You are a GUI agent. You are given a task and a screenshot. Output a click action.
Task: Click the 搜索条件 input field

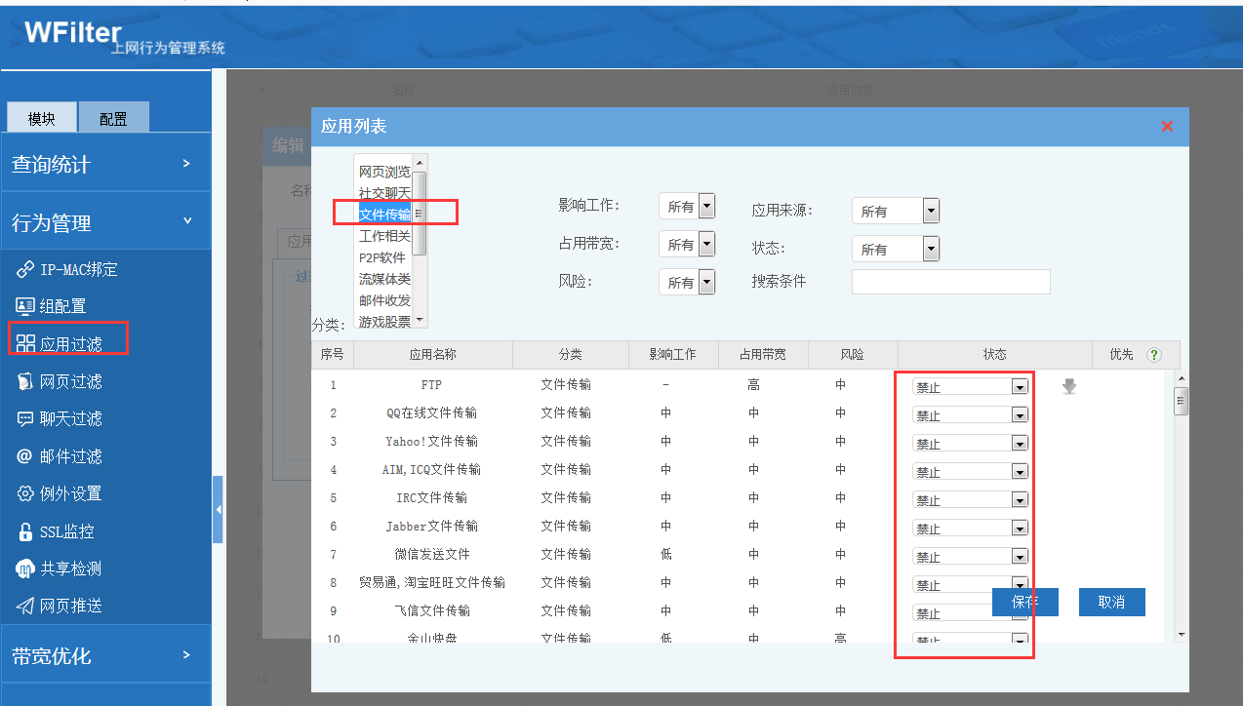tap(950, 282)
